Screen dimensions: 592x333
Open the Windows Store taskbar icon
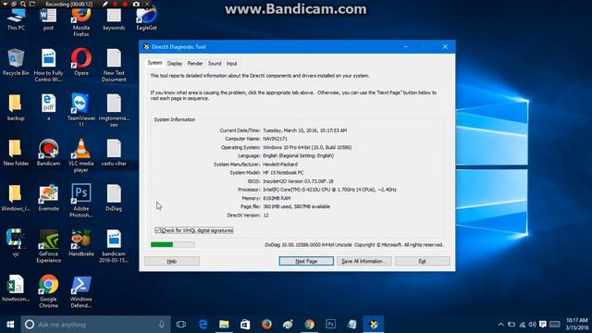245,325
